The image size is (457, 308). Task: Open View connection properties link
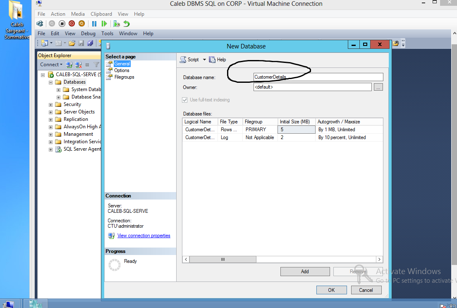(144, 236)
